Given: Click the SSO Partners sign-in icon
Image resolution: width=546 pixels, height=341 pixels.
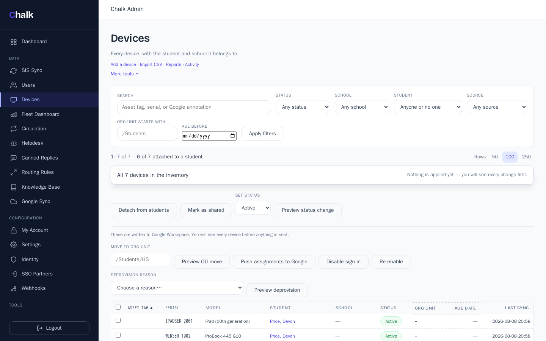Looking at the screenshot, I should tap(14, 274).
